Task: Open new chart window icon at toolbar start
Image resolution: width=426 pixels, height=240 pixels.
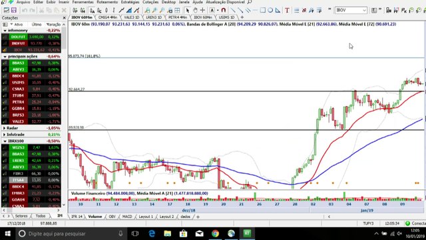Action: coord(6,11)
